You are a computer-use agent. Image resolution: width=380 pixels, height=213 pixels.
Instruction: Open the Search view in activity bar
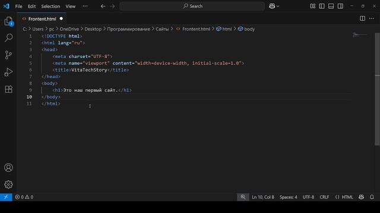8,38
